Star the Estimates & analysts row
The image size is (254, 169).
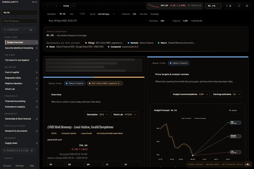point(37,107)
